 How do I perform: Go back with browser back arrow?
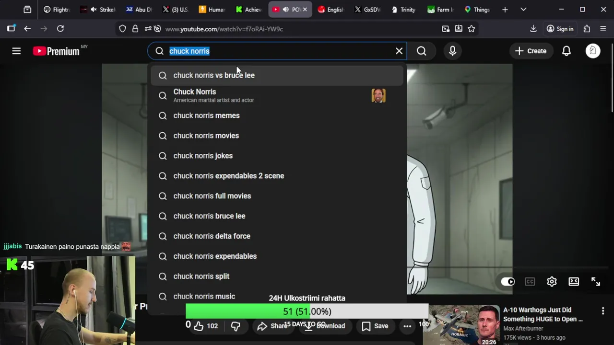point(27,29)
